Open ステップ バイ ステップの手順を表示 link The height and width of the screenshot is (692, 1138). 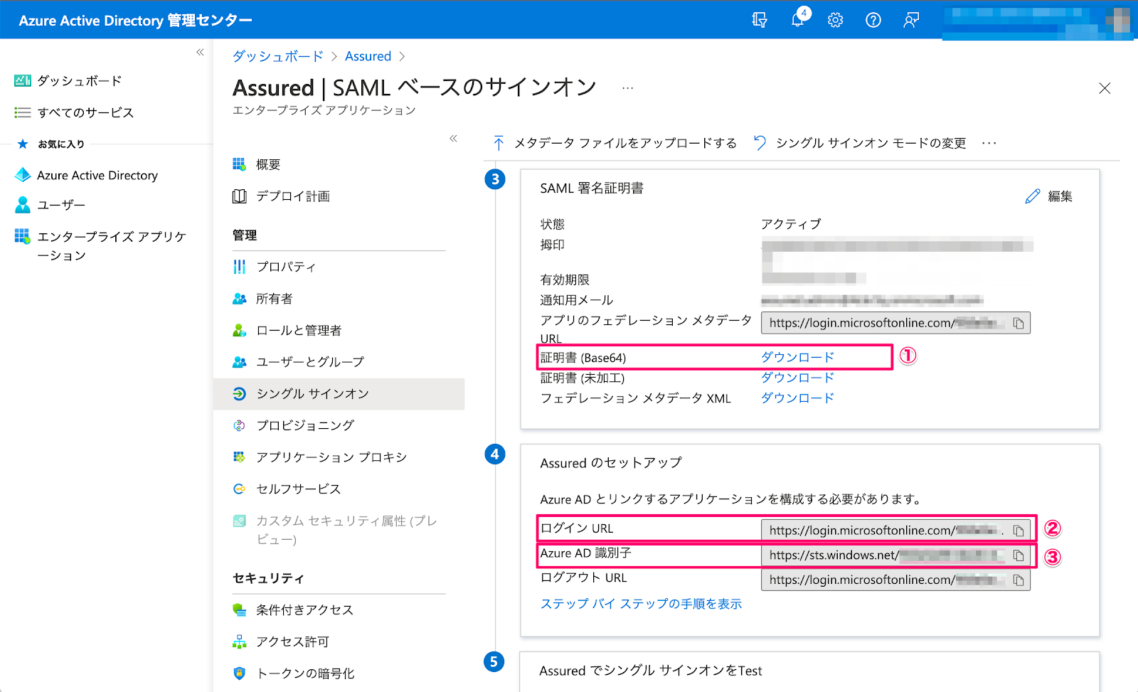[x=641, y=604]
